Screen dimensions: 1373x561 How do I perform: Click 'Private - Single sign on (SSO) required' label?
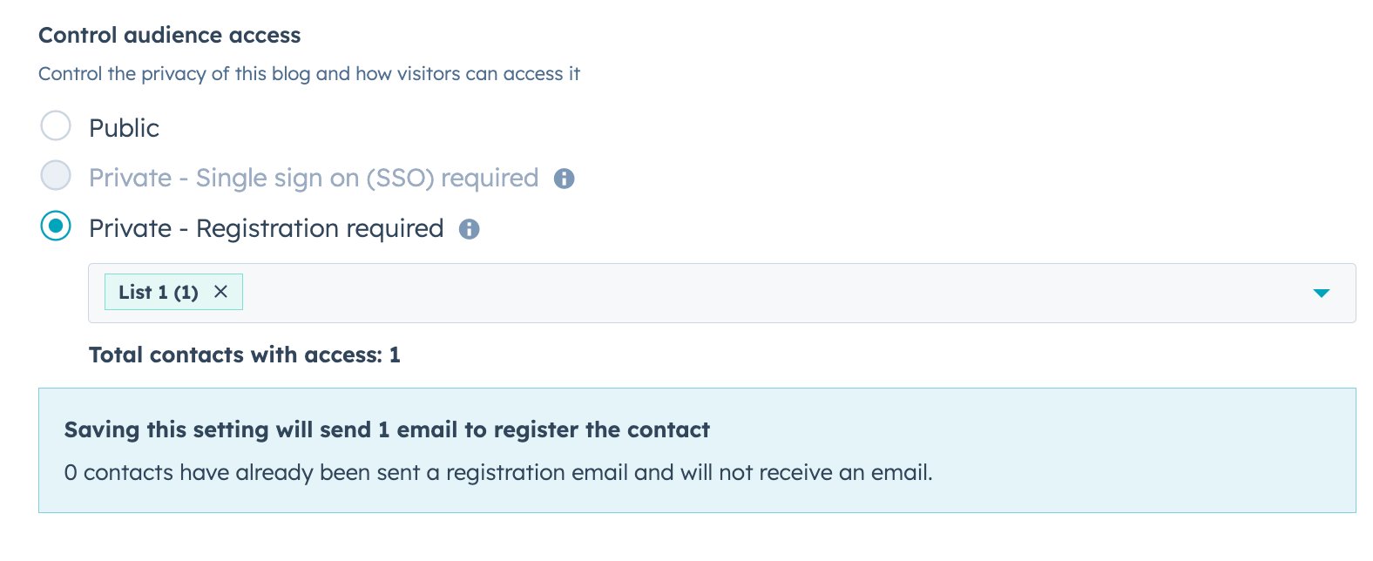click(x=314, y=179)
